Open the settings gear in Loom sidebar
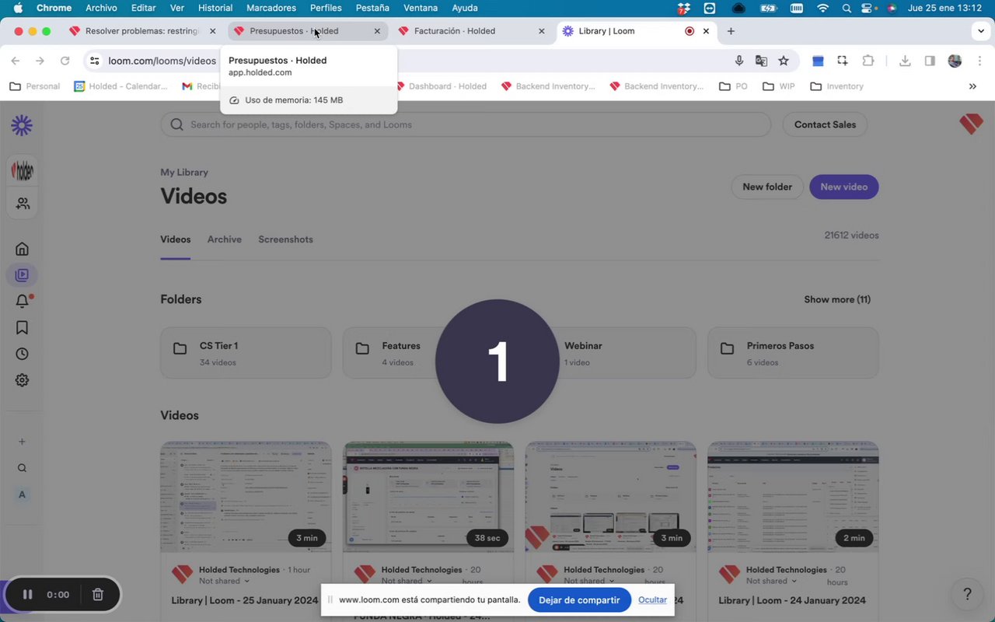Screen dimensions: 995x622 [22, 380]
